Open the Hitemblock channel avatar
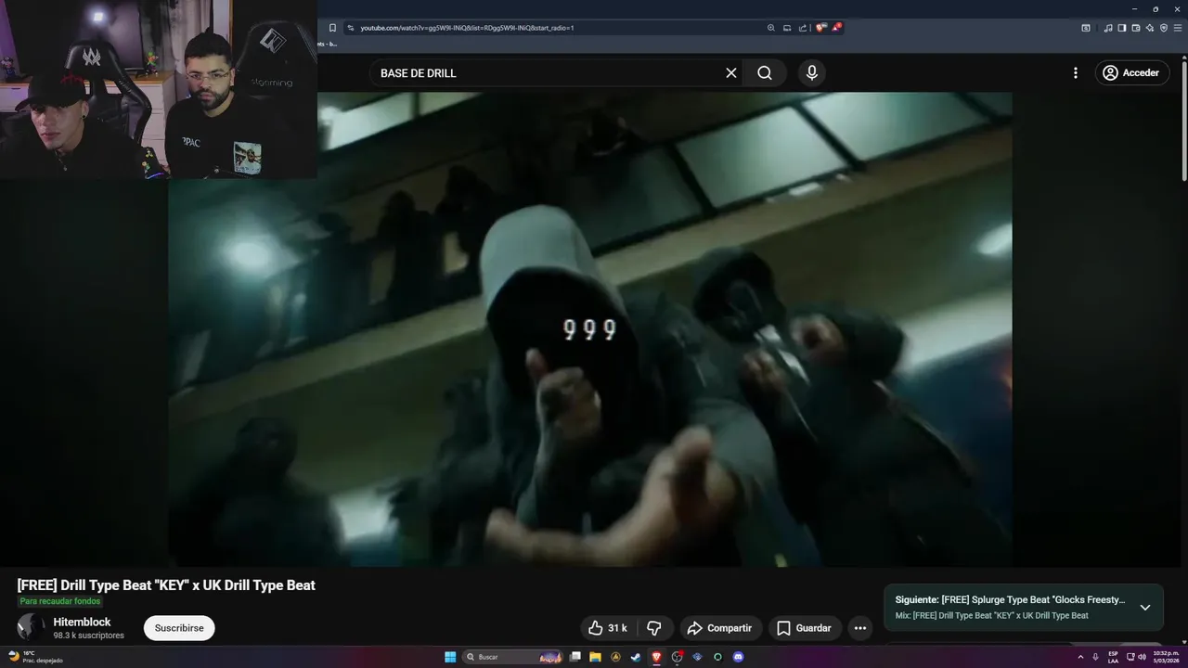1188x668 pixels. click(x=31, y=627)
